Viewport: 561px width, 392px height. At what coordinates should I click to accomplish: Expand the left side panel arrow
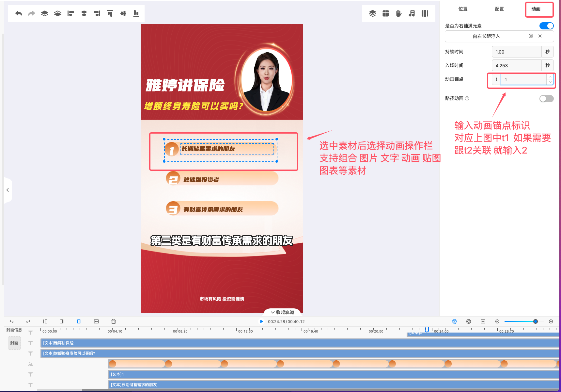tap(8, 190)
